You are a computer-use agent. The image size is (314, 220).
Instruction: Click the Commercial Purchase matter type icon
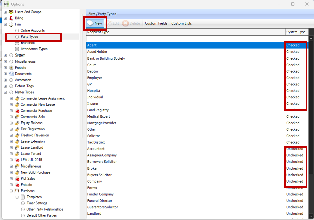17,111
